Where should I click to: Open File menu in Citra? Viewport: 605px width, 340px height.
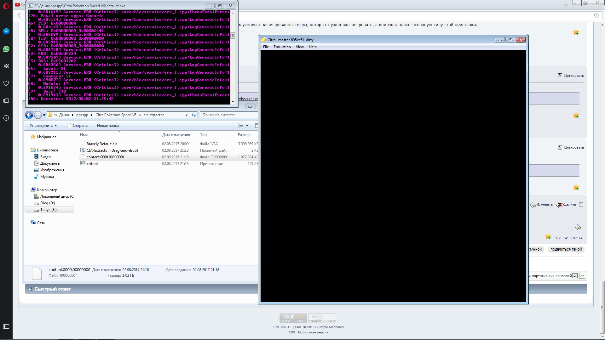(x=266, y=47)
